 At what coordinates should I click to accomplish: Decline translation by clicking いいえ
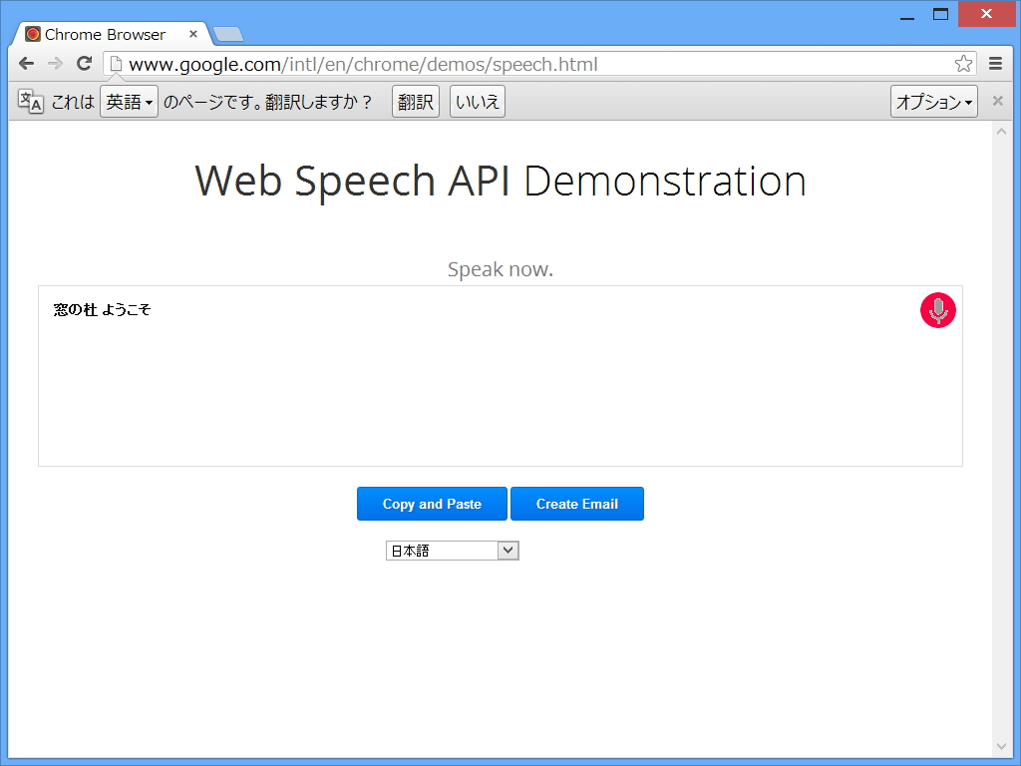[x=477, y=101]
